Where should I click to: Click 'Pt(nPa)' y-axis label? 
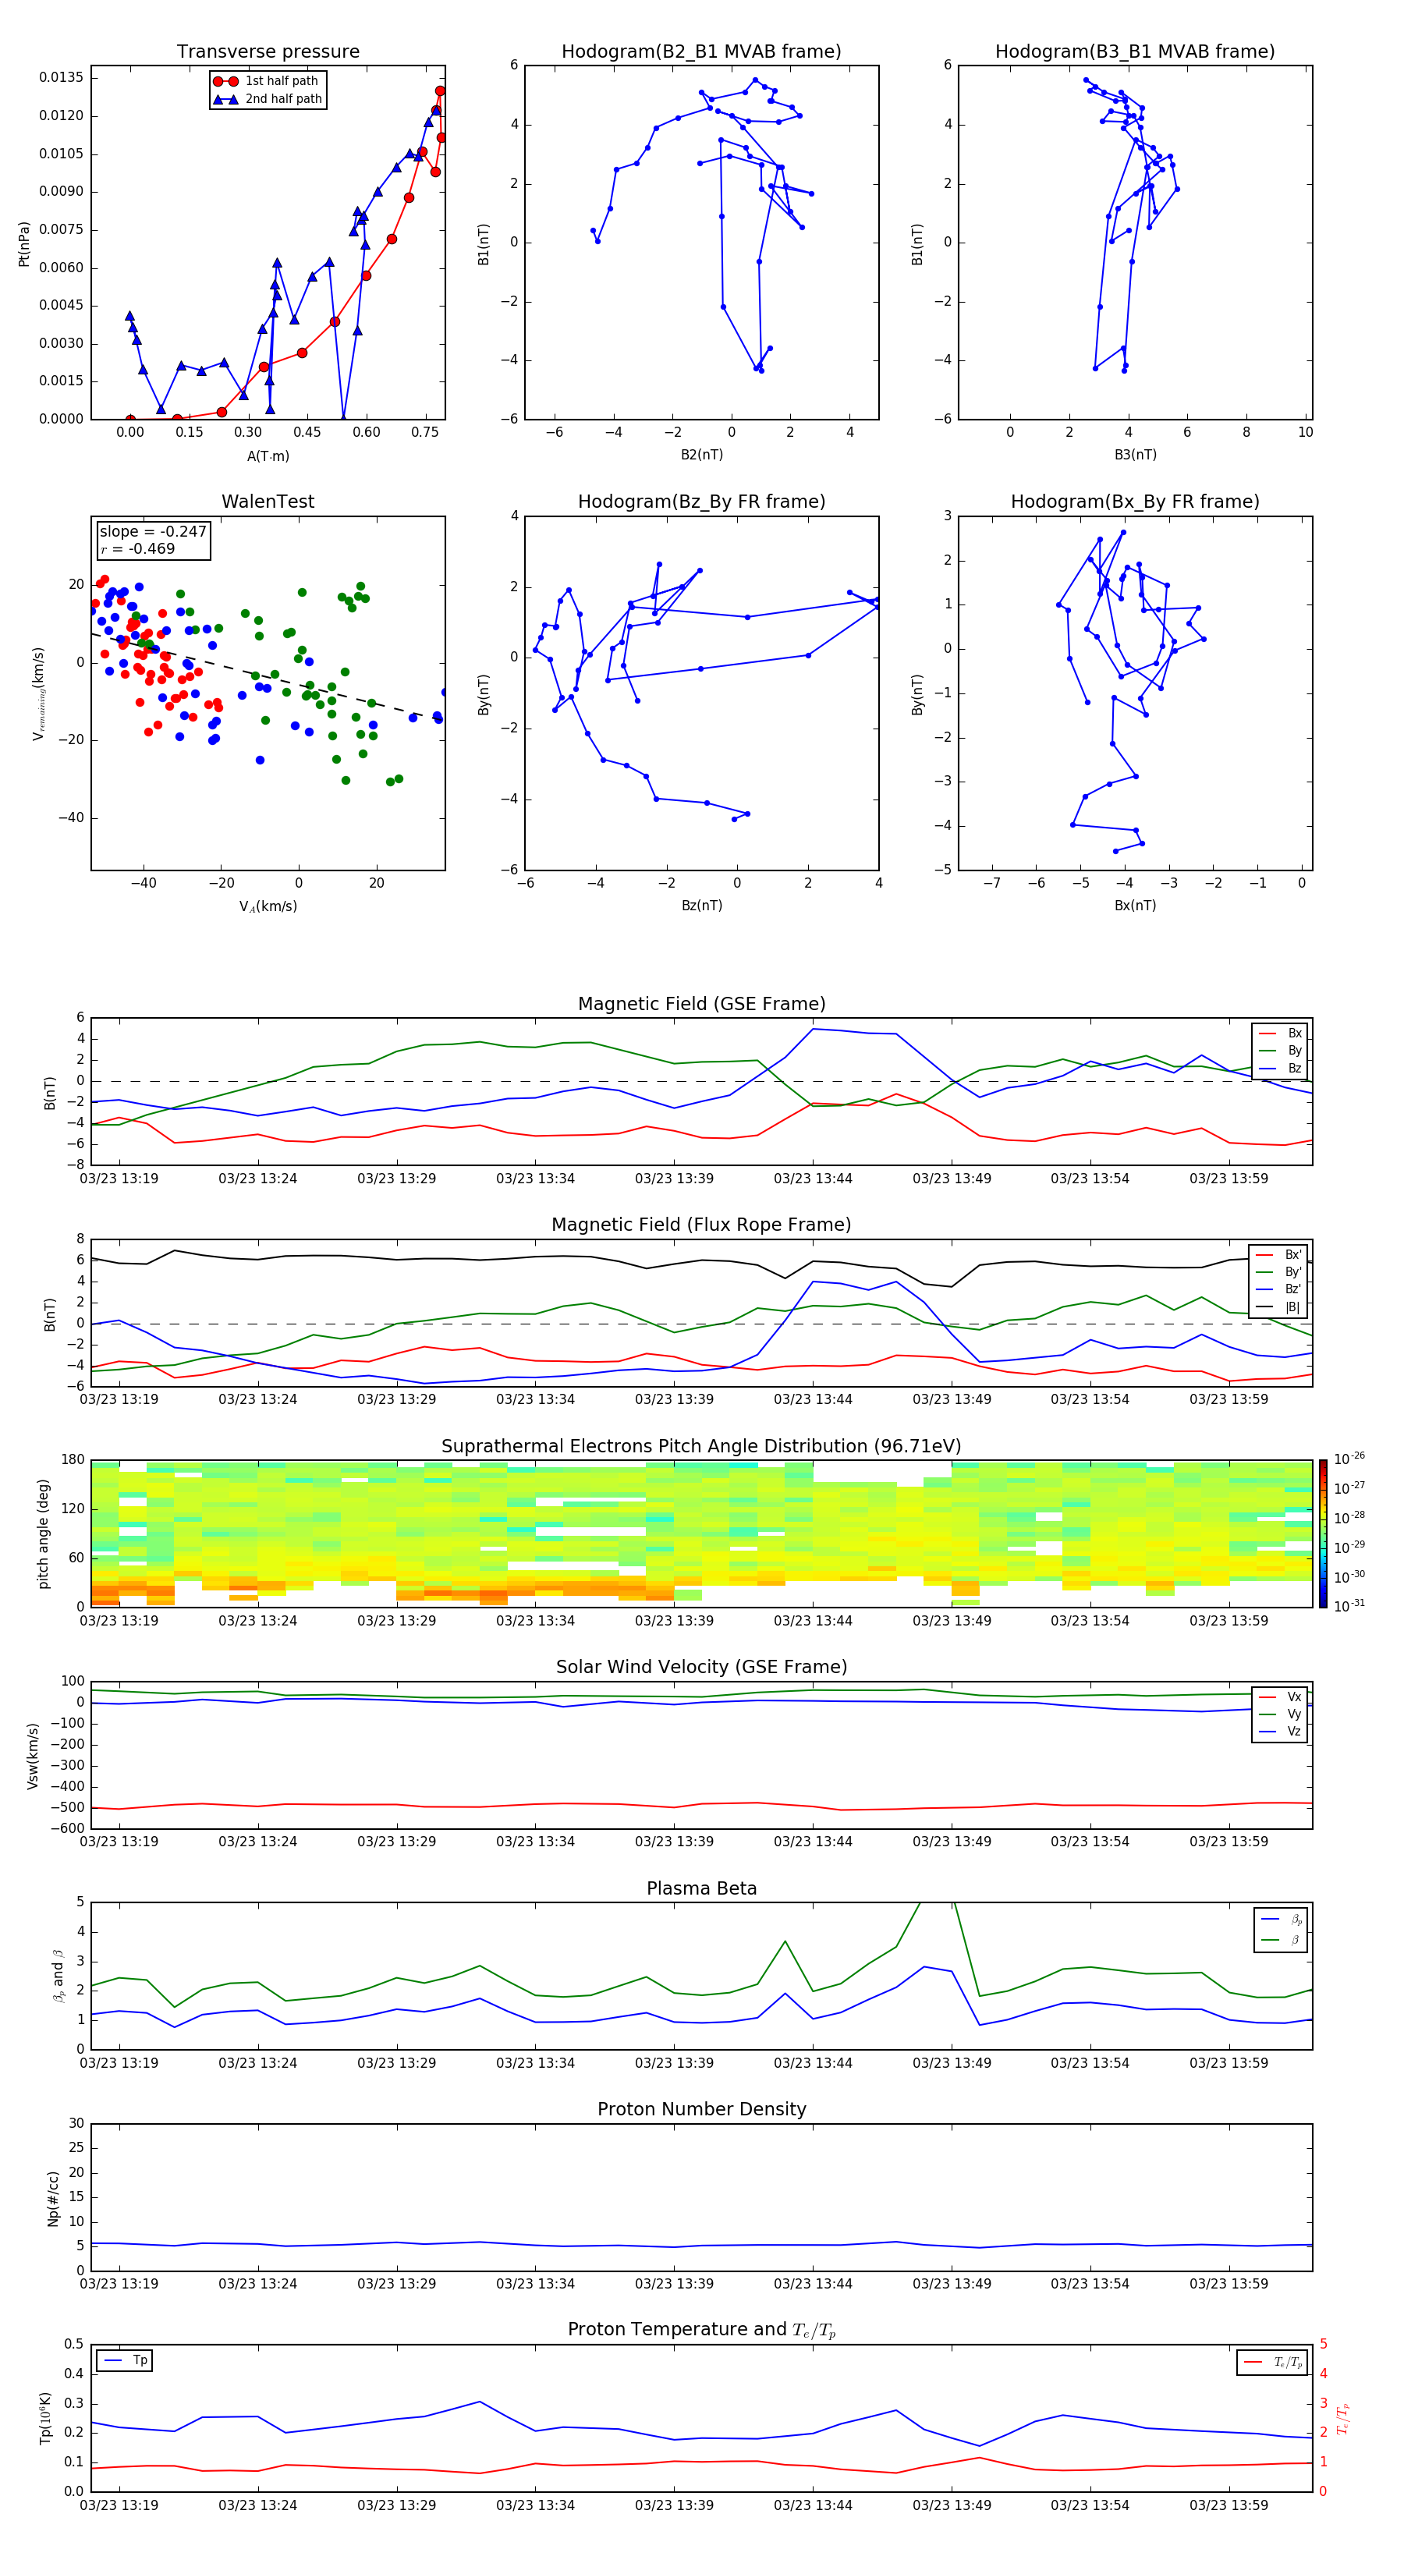(x=24, y=243)
